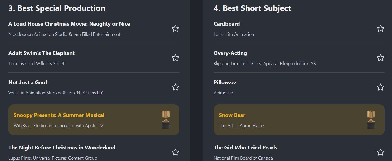The image size is (392, 161).
Task: Open Snoopy Presents: A Summer Musical title
Action: (59, 115)
